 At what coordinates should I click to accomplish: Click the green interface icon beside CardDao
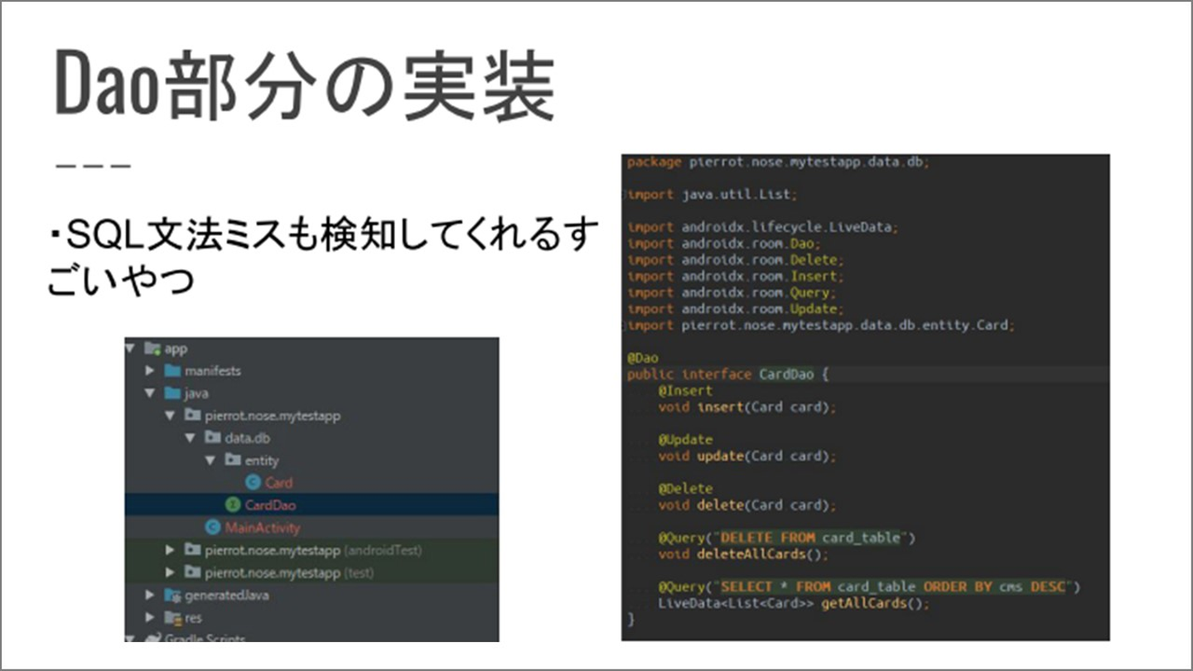tap(233, 504)
